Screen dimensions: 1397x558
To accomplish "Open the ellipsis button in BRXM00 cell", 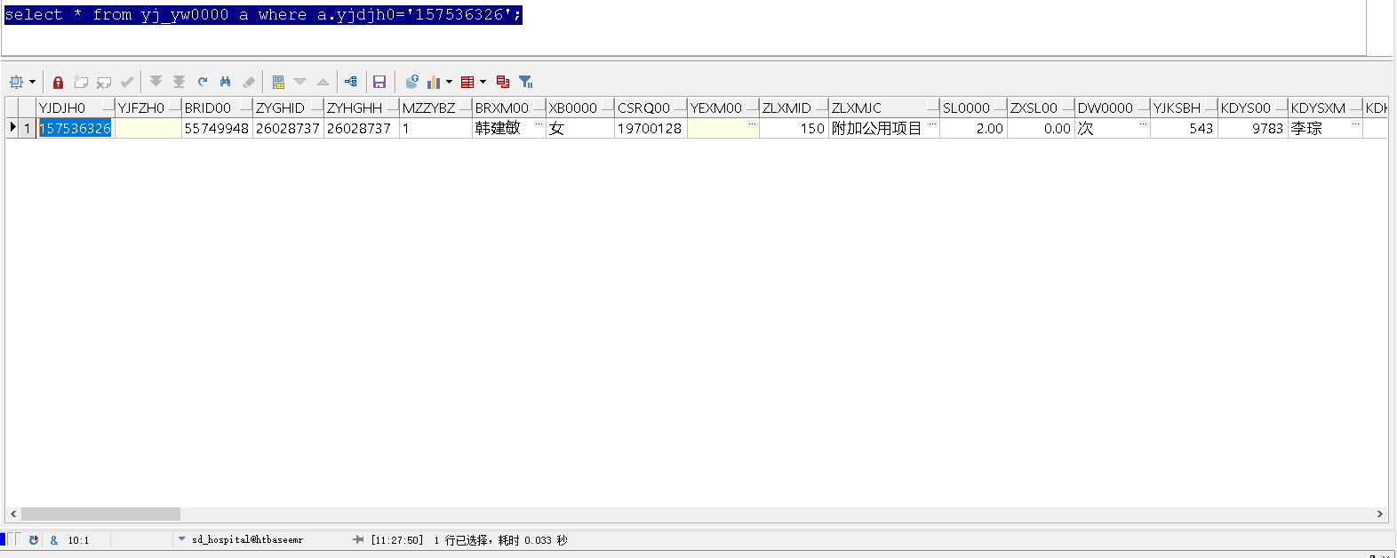I will [x=539, y=124].
